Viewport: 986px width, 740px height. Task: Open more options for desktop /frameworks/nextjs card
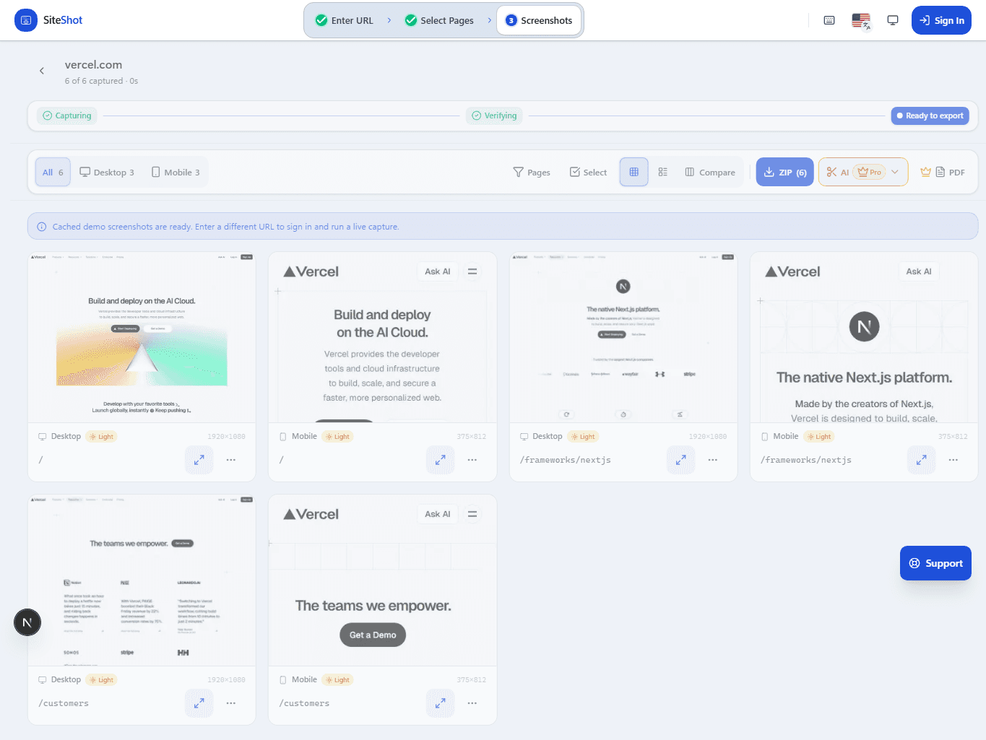pos(713,460)
